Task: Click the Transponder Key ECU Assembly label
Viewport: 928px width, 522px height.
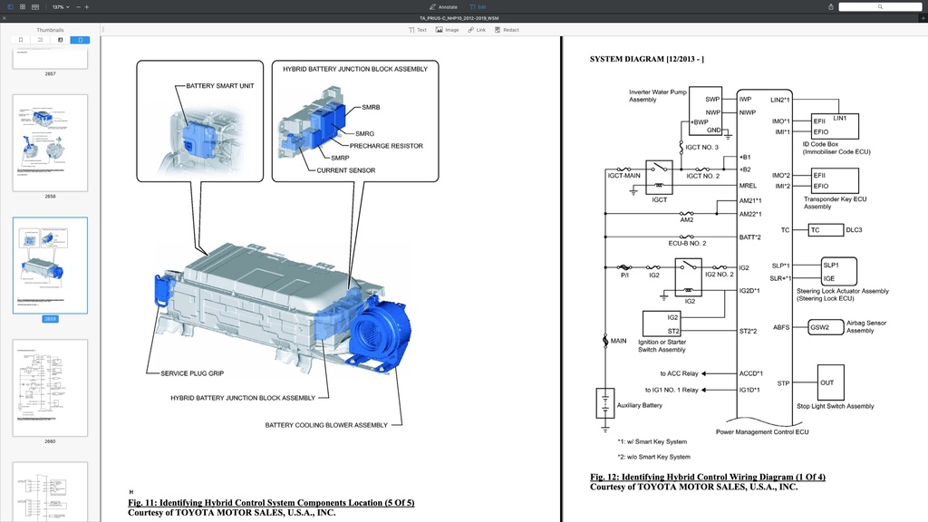Action: click(x=835, y=203)
